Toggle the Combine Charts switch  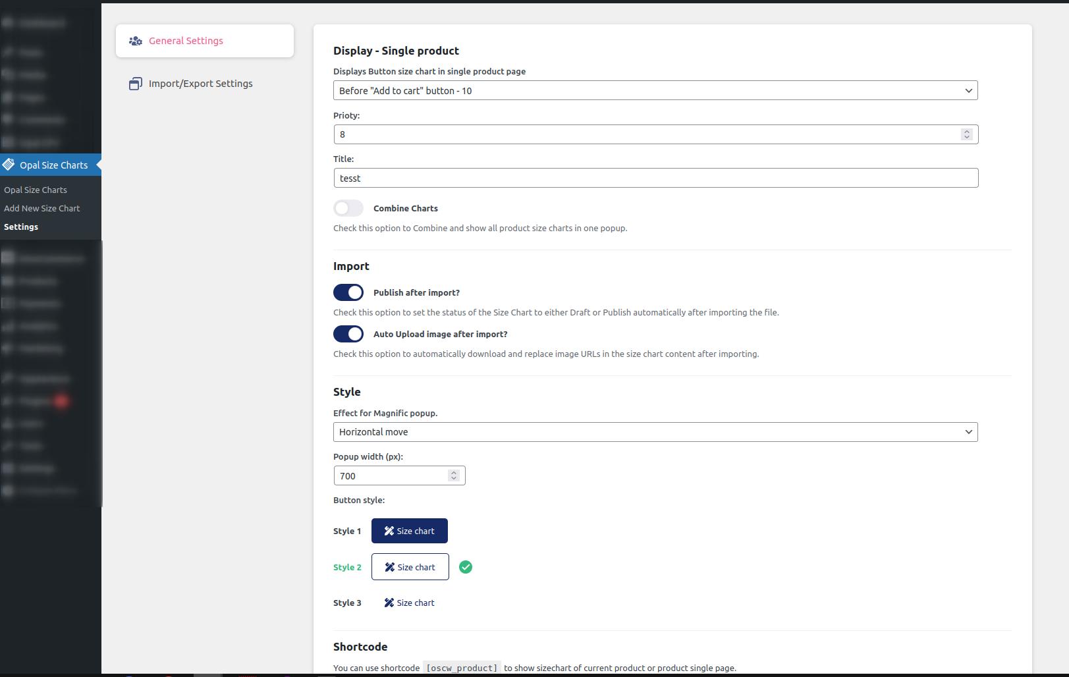tap(348, 208)
